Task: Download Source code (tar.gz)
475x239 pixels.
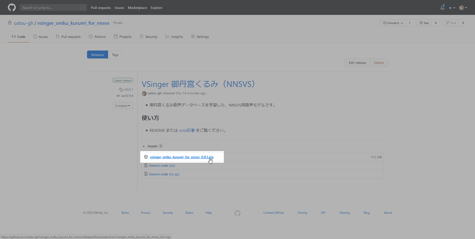Action: (x=164, y=174)
